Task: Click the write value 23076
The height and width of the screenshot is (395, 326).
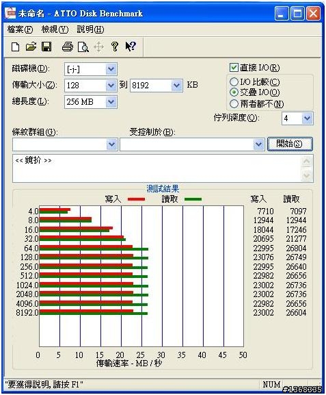Action: coord(263,257)
